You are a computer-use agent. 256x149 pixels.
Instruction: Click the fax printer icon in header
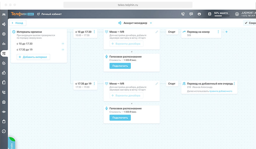(x=199, y=14)
